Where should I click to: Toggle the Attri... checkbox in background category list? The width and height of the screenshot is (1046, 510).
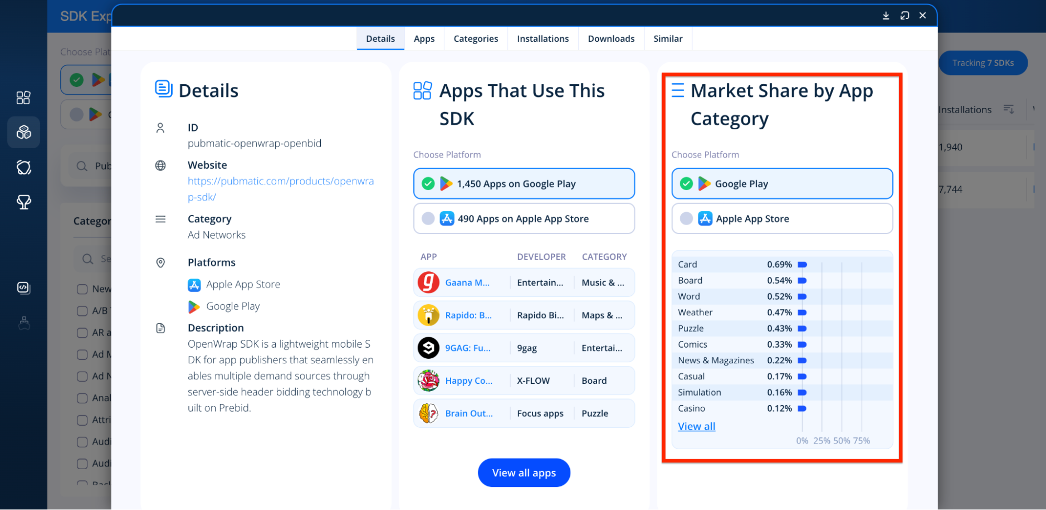[x=82, y=420]
